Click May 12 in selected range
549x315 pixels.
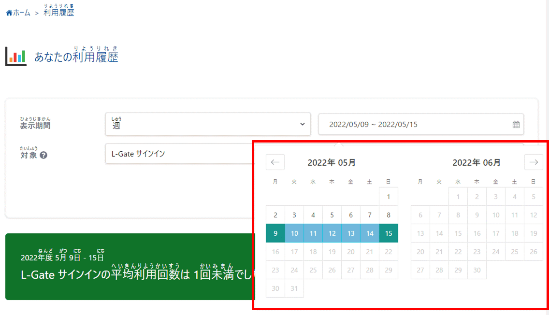click(332, 233)
